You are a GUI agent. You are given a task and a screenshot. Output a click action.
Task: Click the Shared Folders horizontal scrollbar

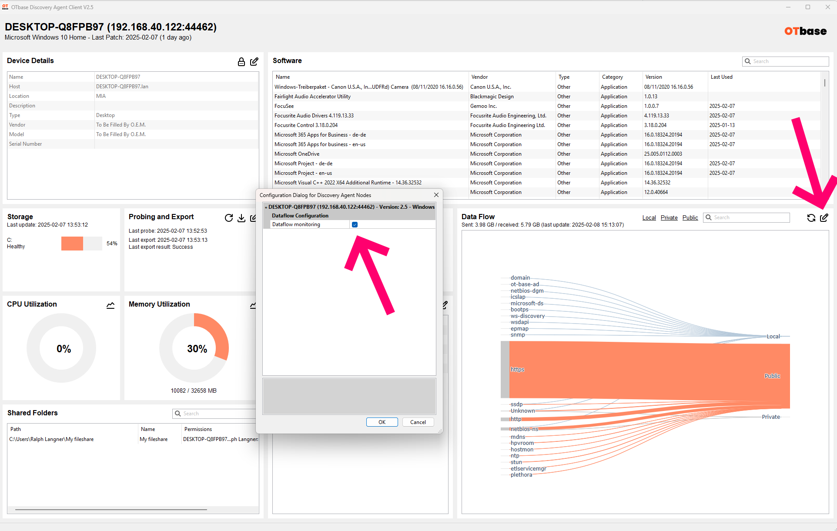point(111,509)
